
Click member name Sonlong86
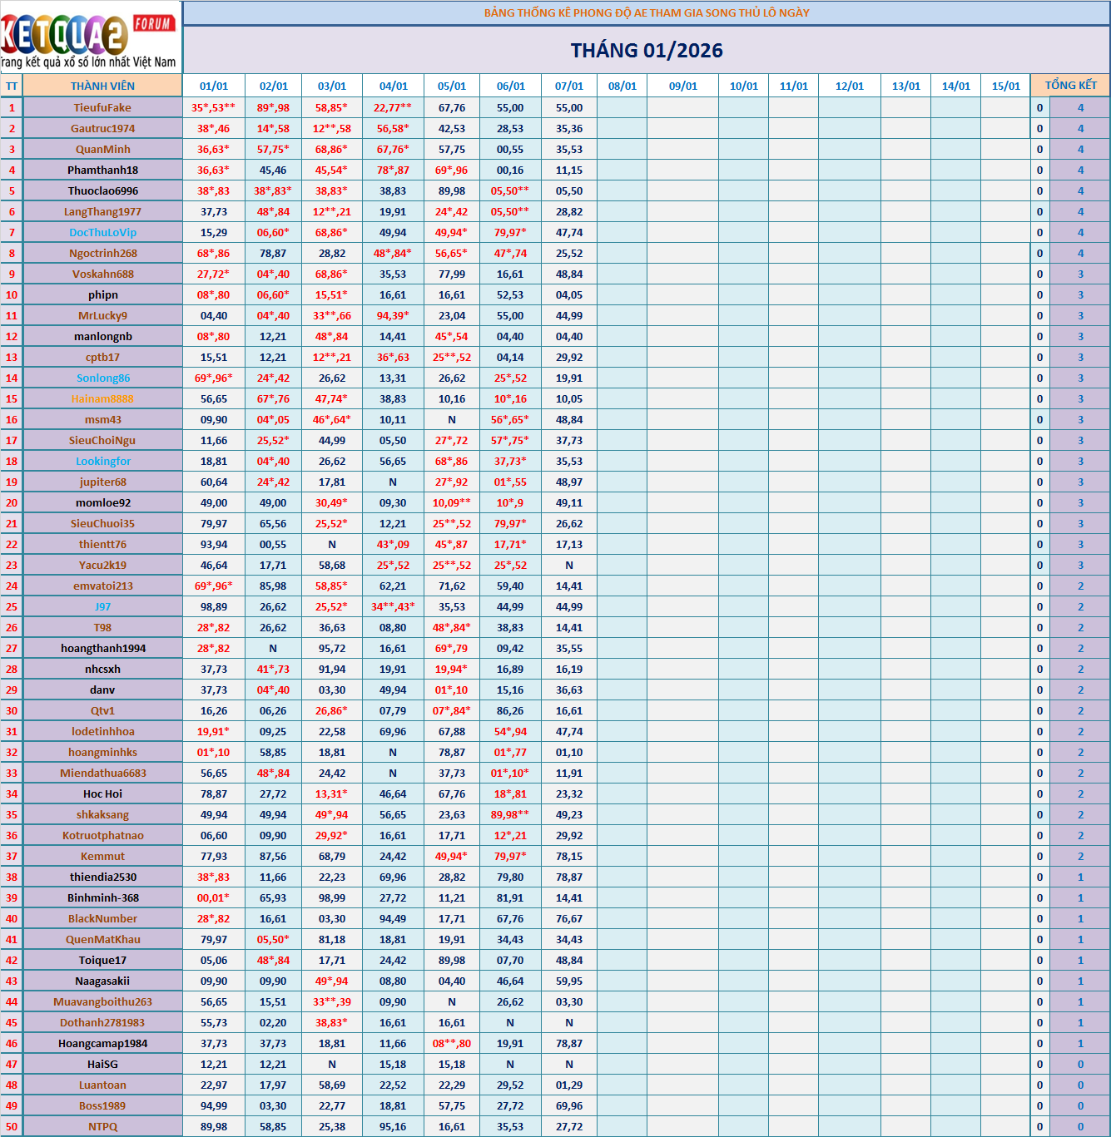click(x=103, y=378)
